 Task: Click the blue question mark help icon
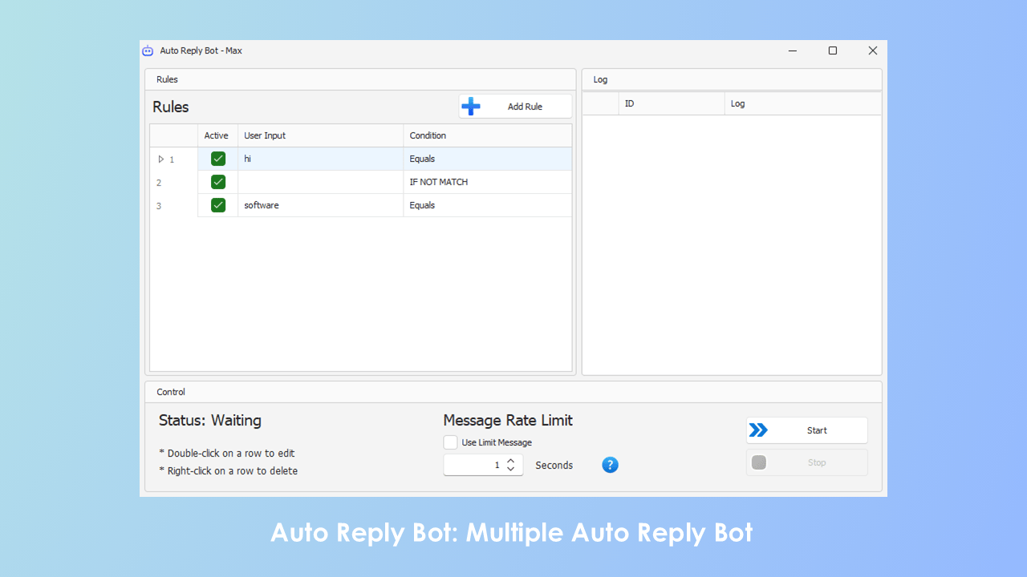[610, 465]
